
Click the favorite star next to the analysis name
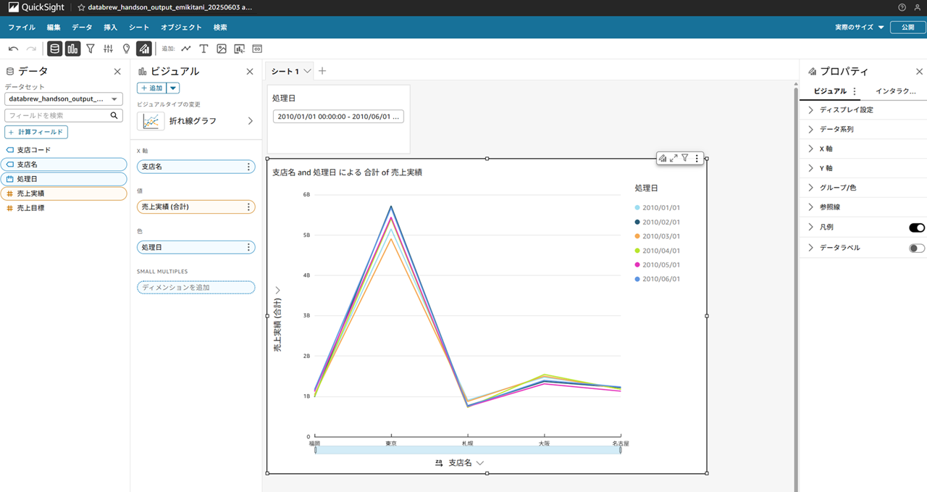click(x=81, y=7)
